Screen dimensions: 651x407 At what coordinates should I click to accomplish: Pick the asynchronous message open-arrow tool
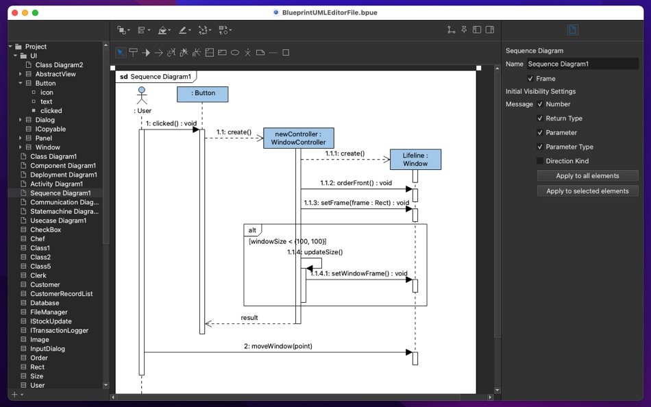(x=158, y=53)
